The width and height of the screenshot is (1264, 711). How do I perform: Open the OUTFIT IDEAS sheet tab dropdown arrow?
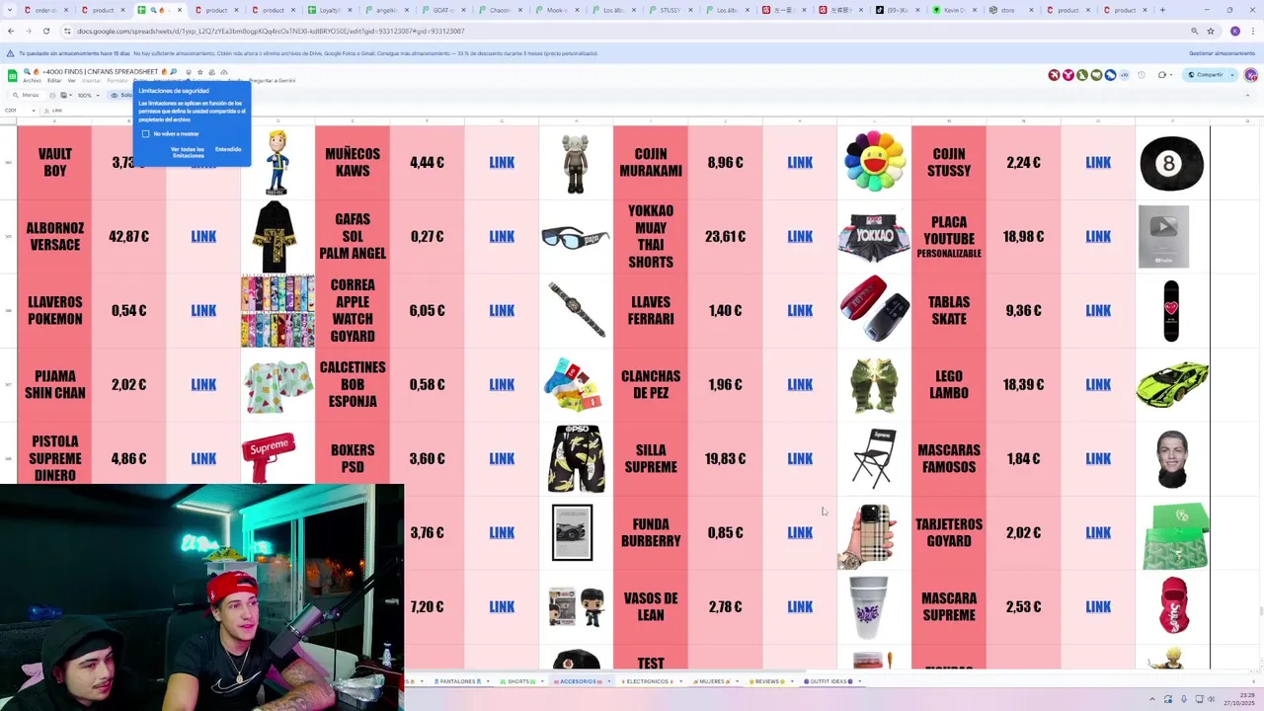coord(859,681)
